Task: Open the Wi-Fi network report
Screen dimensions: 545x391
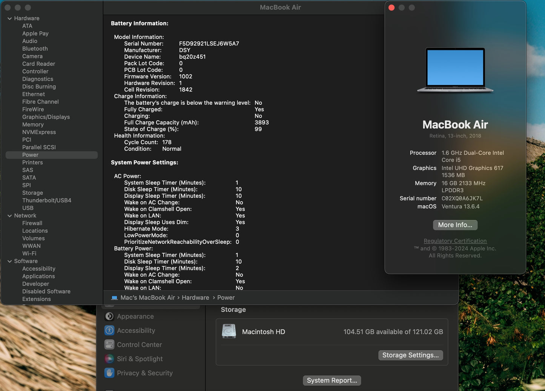Action: coord(29,254)
